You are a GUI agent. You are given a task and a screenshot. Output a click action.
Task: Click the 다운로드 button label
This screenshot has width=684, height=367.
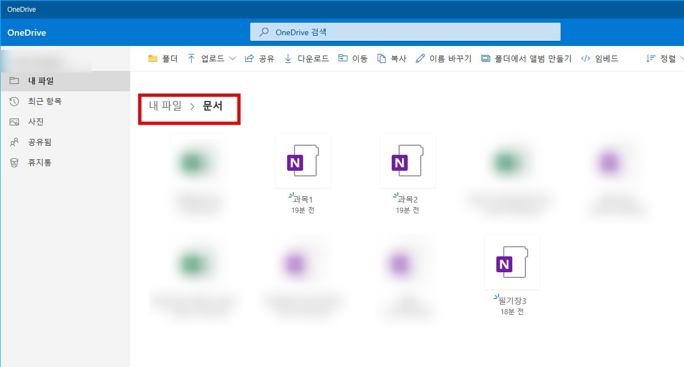point(313,58)
